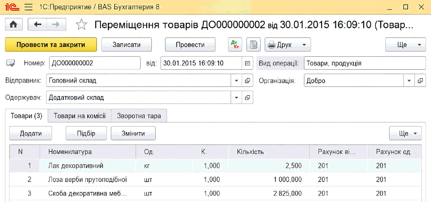Open Головний склад sender record
The width and height of the screenshot is (431, 202).
coord(247,81)
